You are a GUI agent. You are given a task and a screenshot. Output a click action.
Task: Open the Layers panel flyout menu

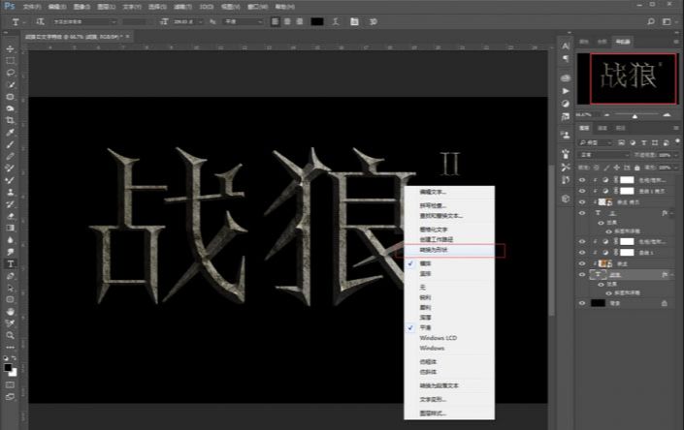tap(676, 128)
